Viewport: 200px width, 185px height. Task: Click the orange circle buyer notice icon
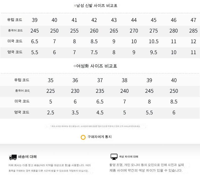pyautogui.click(x=83, y=137)
